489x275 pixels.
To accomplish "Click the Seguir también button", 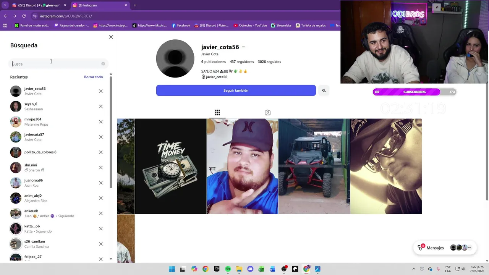I will 236,91.
